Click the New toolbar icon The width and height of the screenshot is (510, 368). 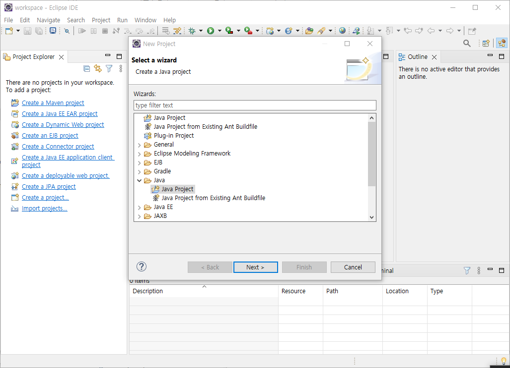[x=9, y=31]
